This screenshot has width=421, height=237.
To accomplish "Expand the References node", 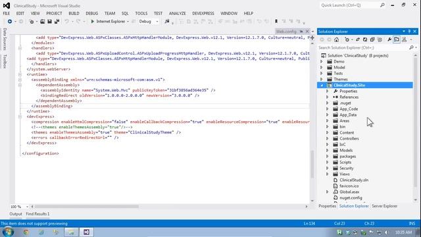I will pos(328,97).
